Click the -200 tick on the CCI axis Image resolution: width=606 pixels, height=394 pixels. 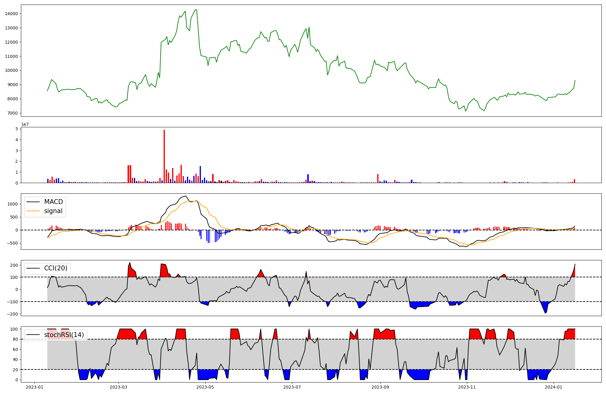pyautogui.click(x=12, y=314)
